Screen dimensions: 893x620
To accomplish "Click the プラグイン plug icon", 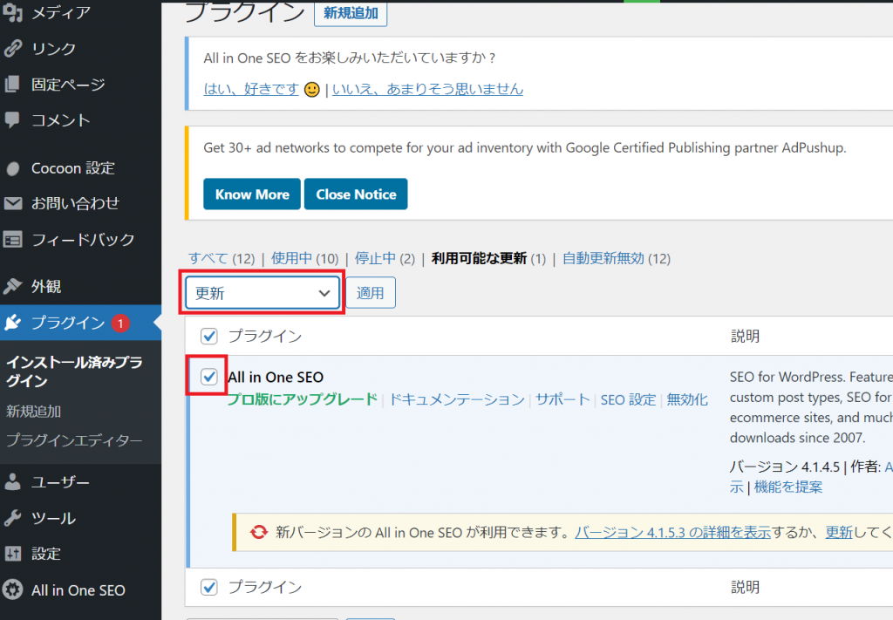I will pos(12,323).
